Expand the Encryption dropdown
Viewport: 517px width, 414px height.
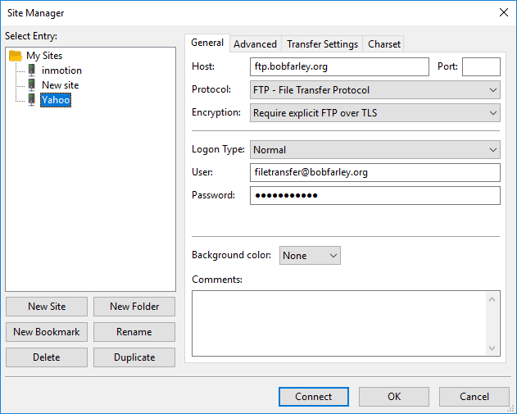374,113
